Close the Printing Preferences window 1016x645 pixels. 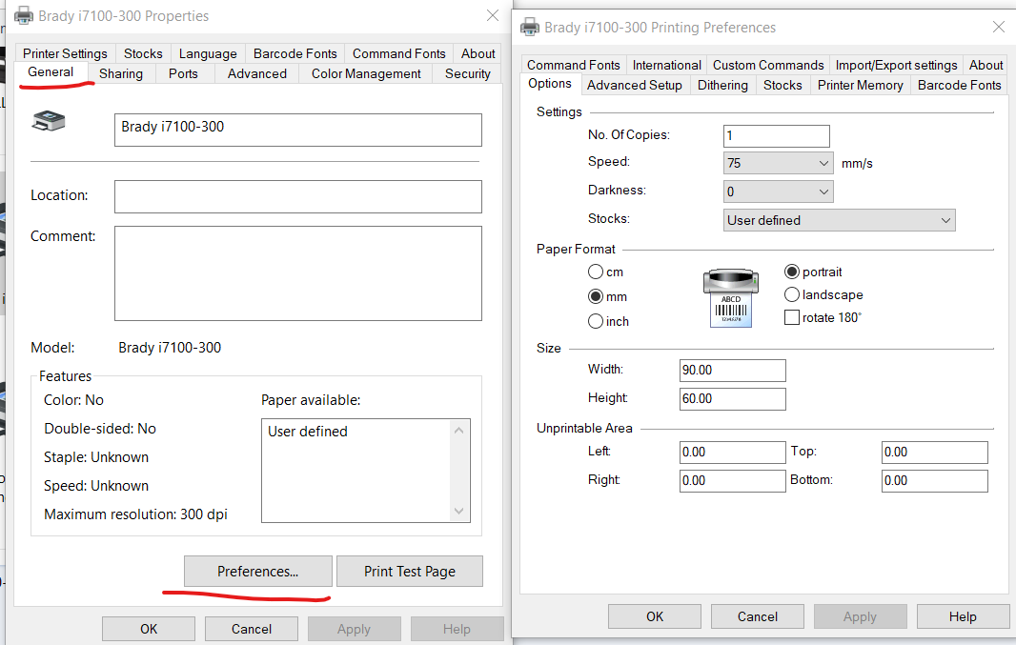999,27
